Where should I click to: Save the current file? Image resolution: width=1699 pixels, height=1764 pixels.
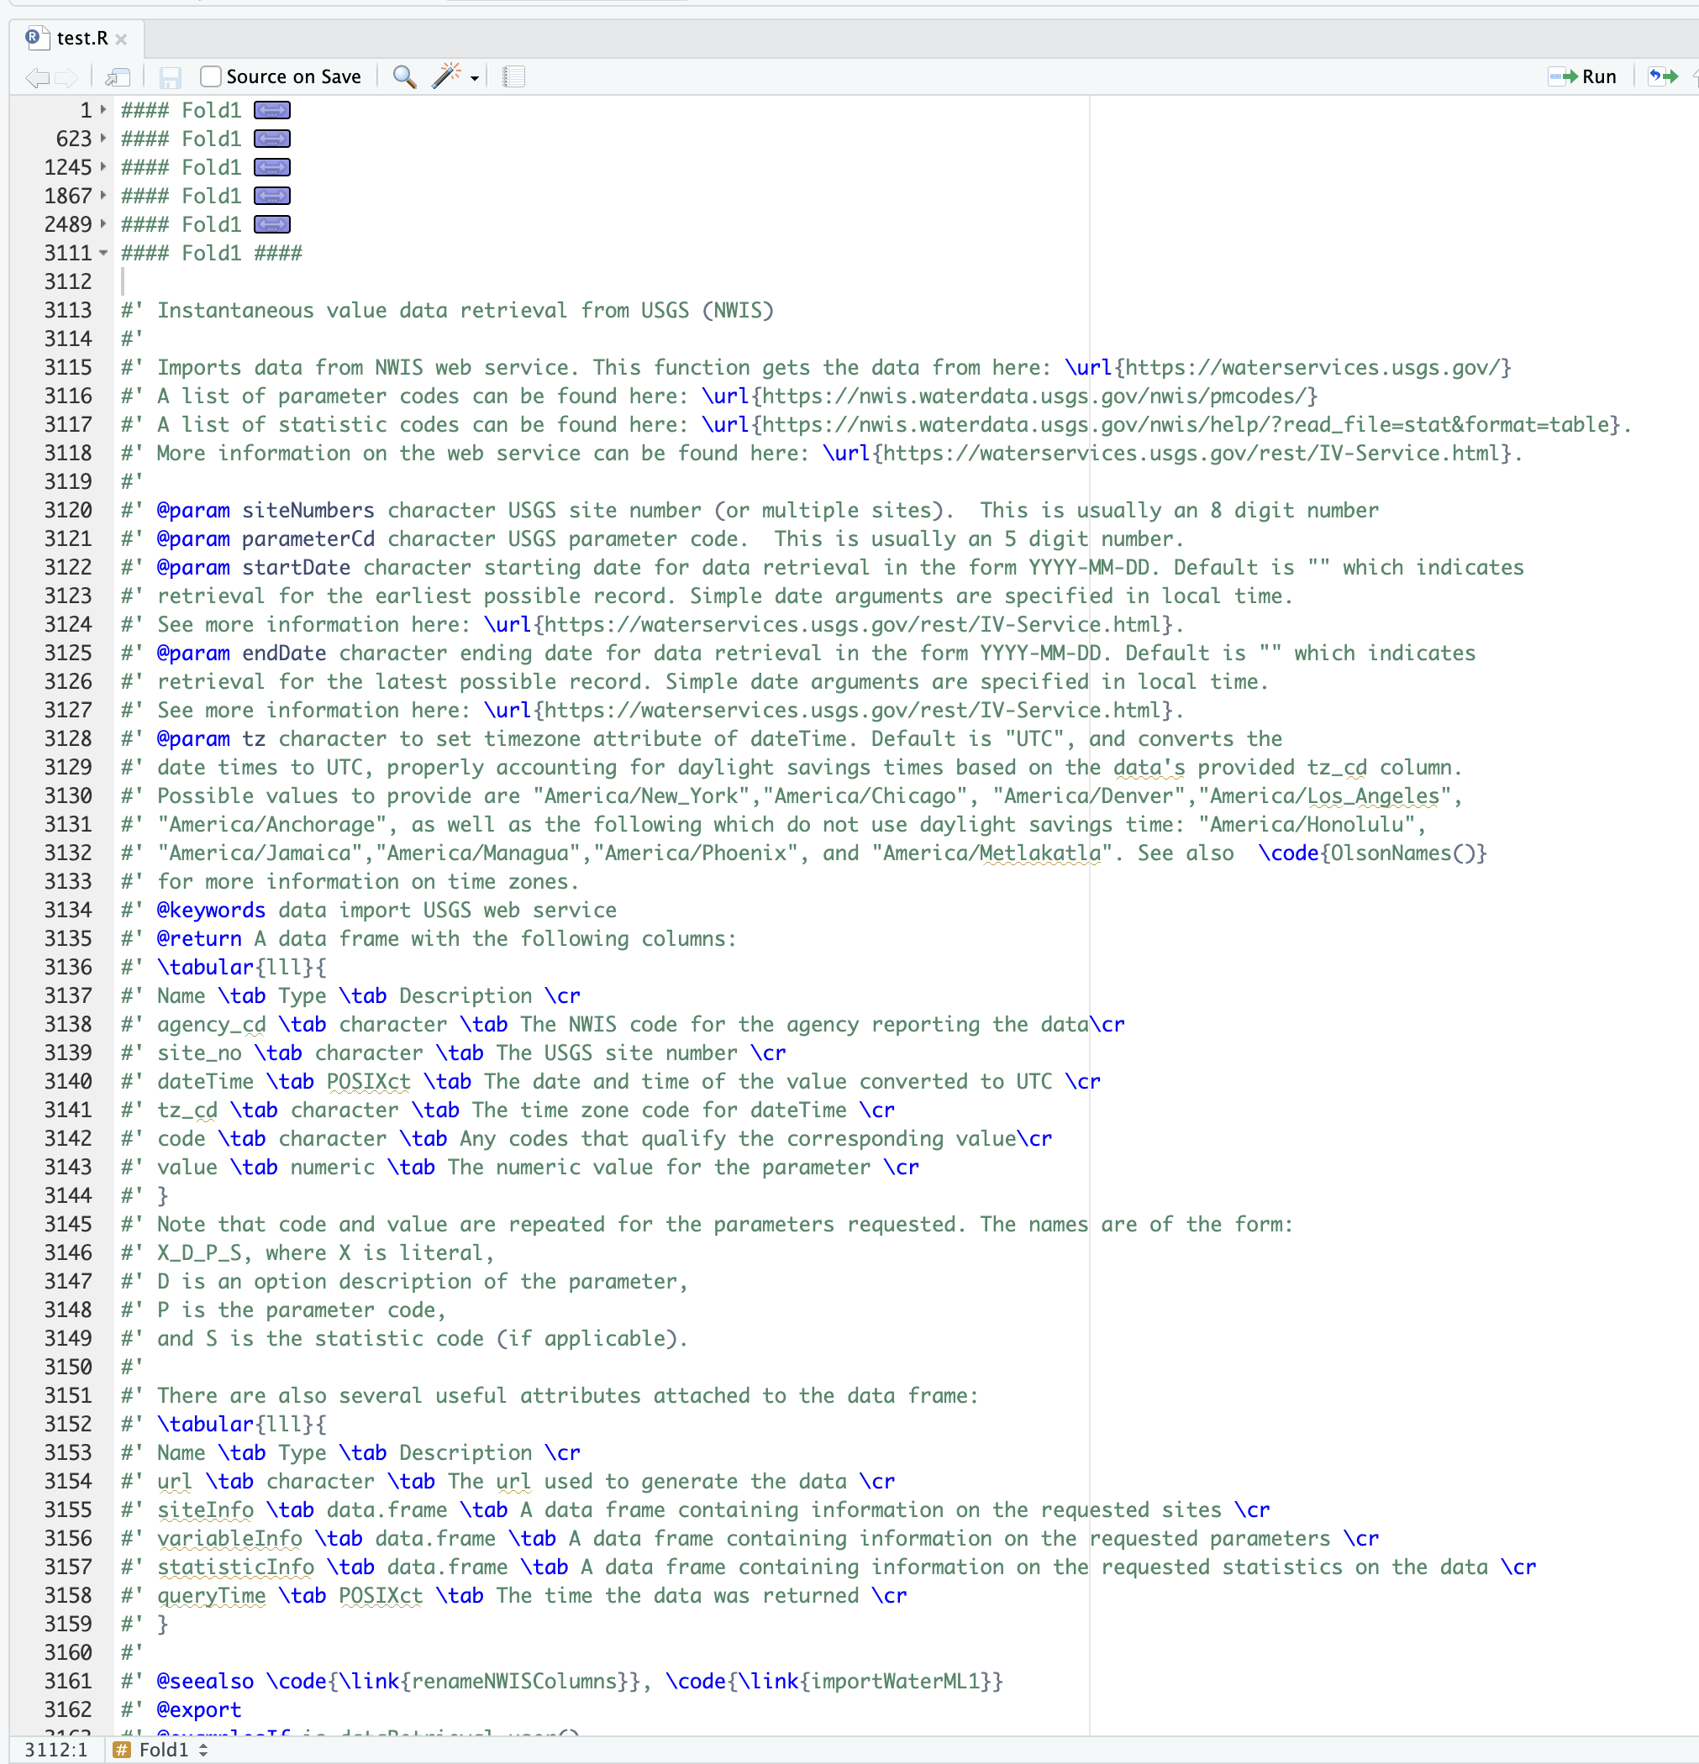point(171,77)
